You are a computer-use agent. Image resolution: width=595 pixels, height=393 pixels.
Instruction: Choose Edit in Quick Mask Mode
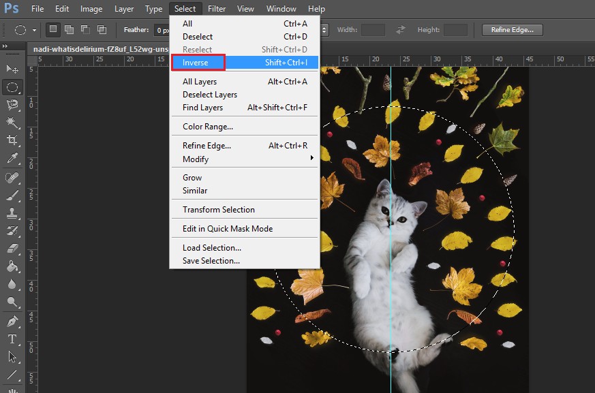tap(245, 229)
